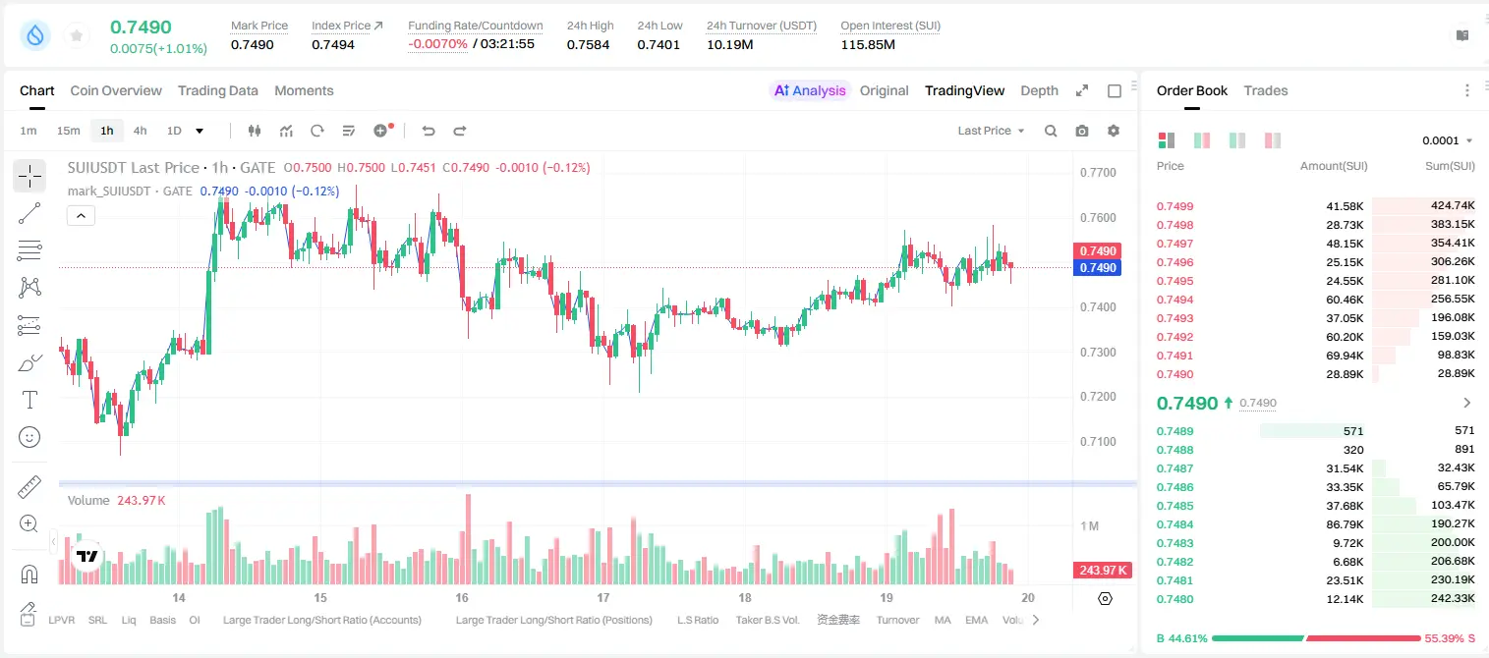
Task: Select the text annotation tool
Action: pos(29,400)
